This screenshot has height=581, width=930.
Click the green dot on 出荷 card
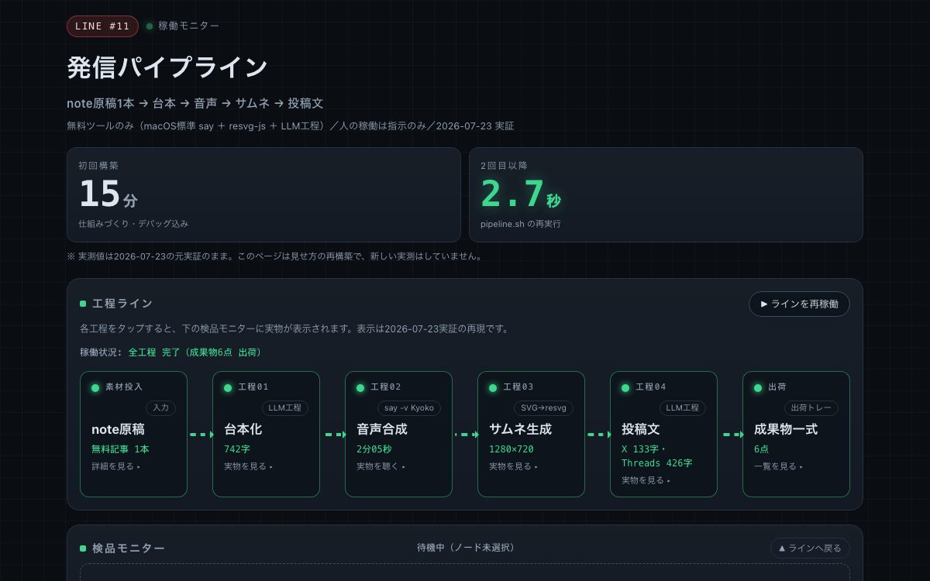[x=758, y=387]
